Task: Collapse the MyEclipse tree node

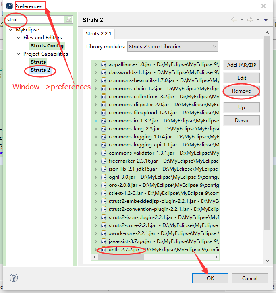Action: (10, 30)
